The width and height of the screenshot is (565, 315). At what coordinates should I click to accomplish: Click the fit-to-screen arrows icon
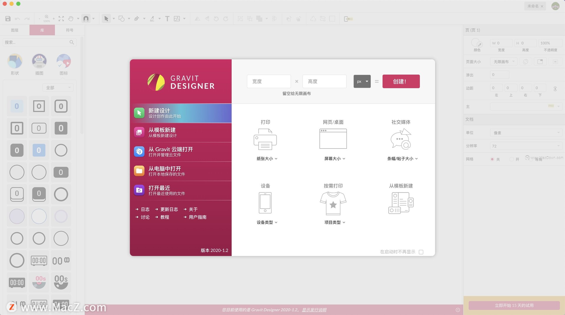(x=61, y=19)
